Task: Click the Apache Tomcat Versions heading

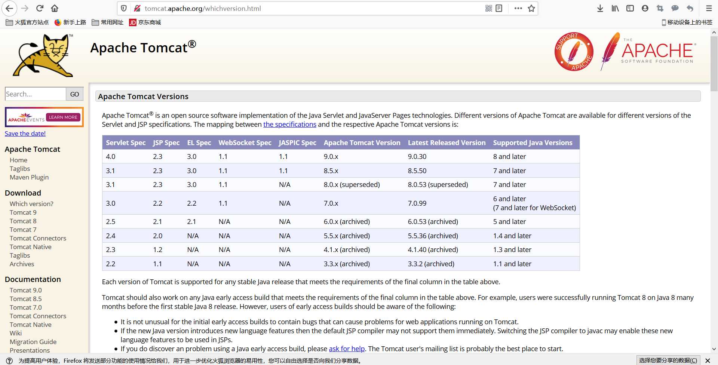Action: tap(143, 96)
